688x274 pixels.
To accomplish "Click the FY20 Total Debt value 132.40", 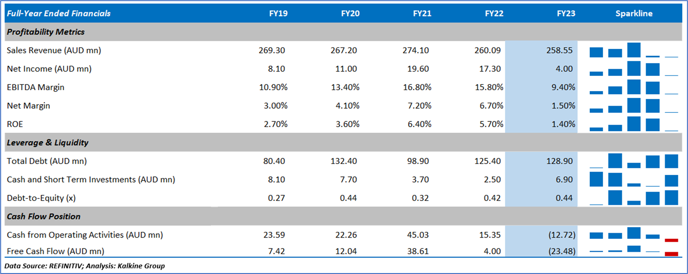I will 344,161.
